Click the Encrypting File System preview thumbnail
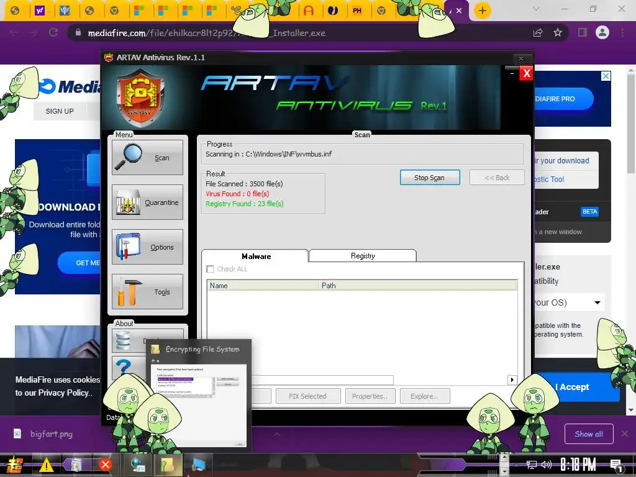636x477 pixels. 199,405
